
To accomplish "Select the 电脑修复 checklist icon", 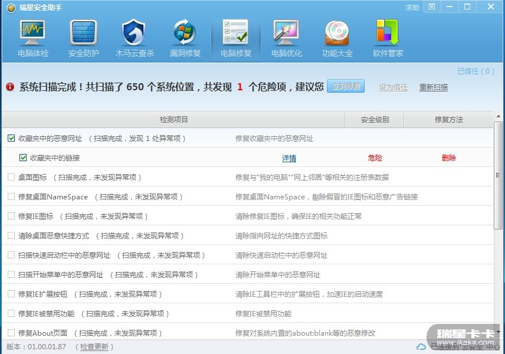I will pyautogui.click(x=236, y=32).
